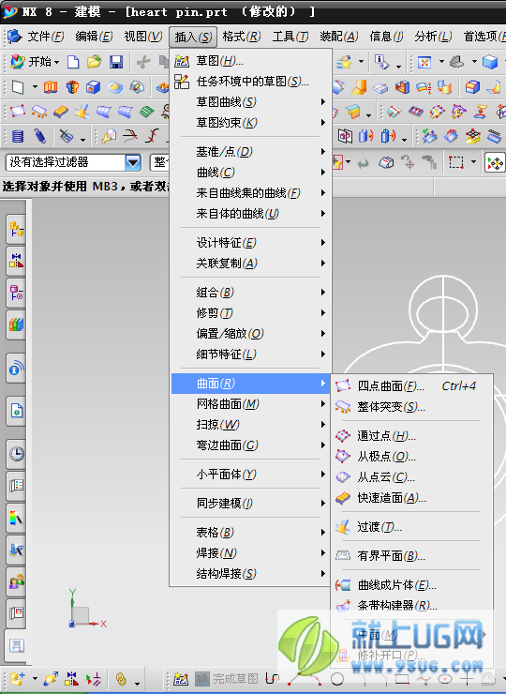Expand the 网格曲面(M) submenu
This screenshot has width=506, height=694.
pos(250,403)
